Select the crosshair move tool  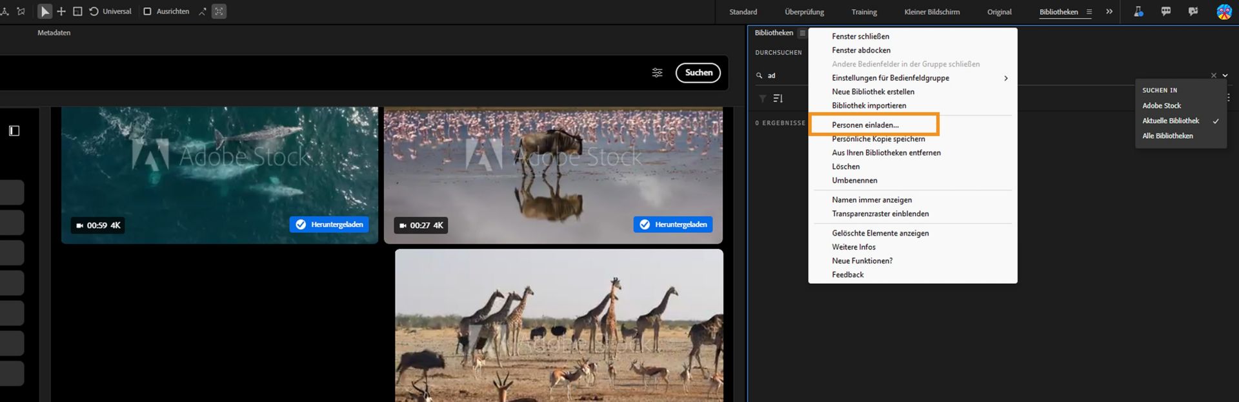[61, 12]
